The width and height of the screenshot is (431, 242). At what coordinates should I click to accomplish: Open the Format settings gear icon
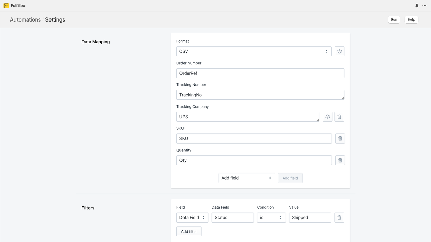click(x=339, y=51)
